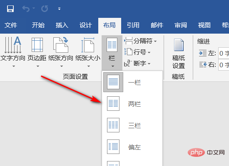Open the 分隔符 dropdown arrow
229x166 pixels.
(155, 41)
